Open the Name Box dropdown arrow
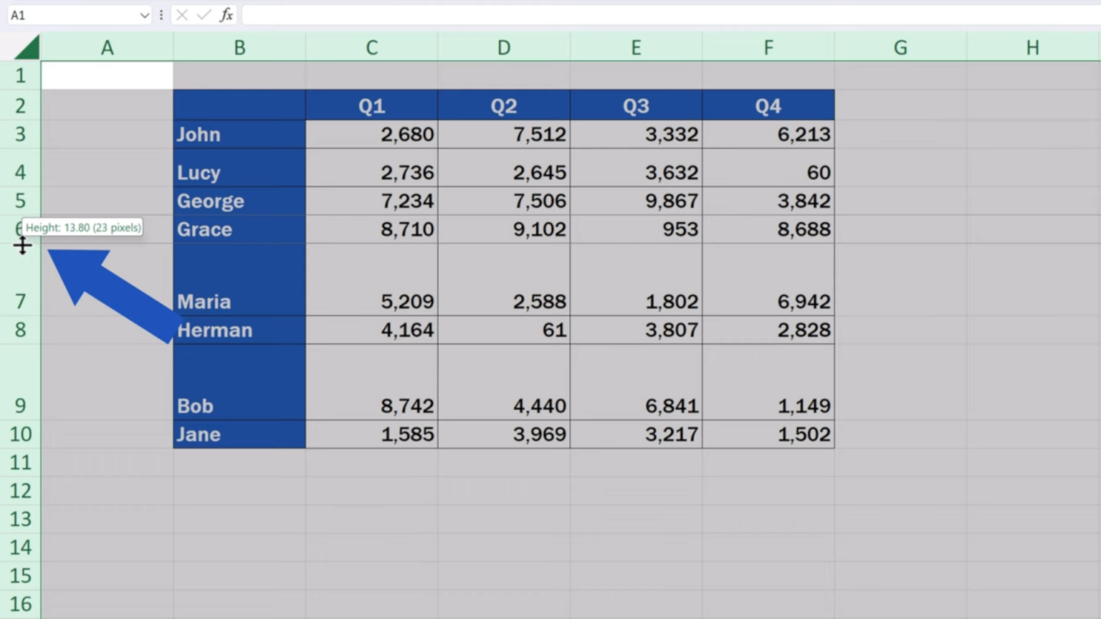Screen dimensions: 1101x619 (145, 15)
